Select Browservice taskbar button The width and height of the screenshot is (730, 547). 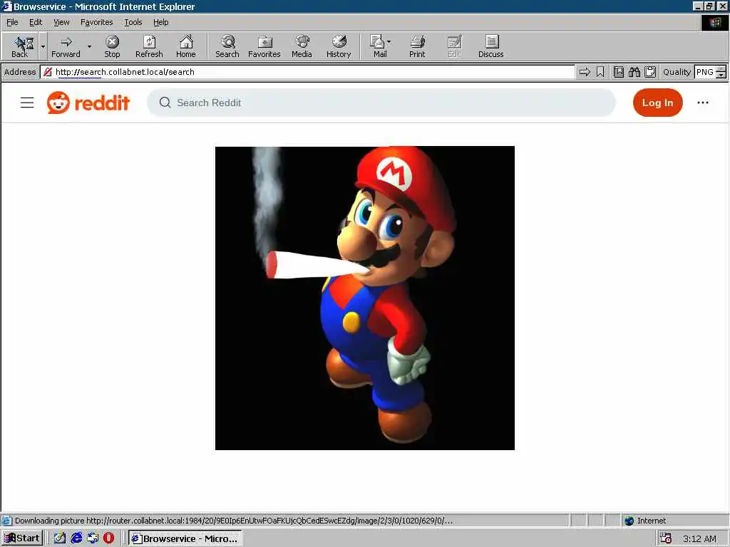click(x=185, y=538)
